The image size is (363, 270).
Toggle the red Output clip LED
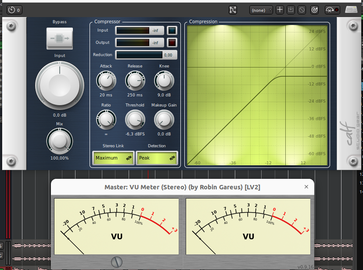[172, 43]
